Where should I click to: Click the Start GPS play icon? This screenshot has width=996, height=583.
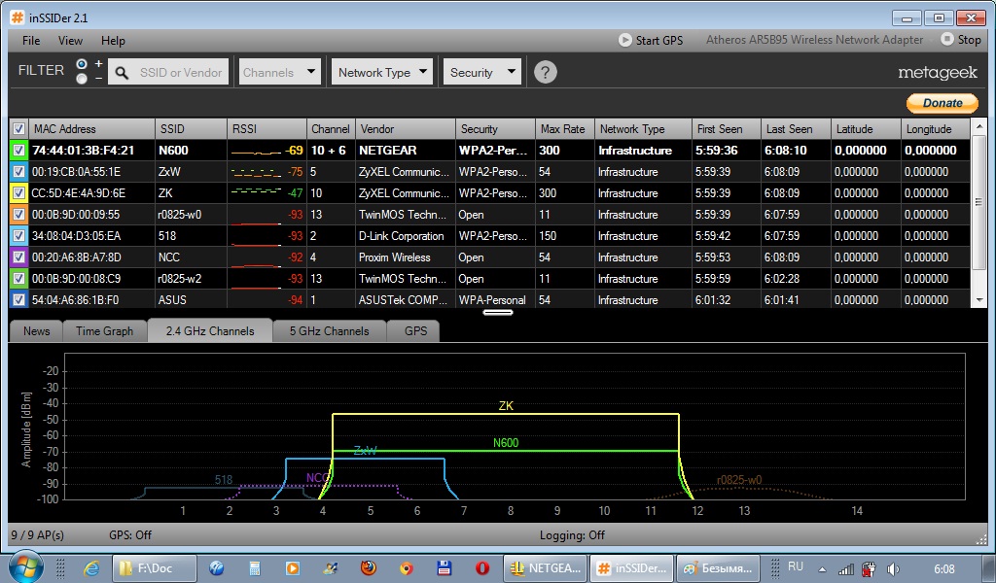tap(625, 40)
